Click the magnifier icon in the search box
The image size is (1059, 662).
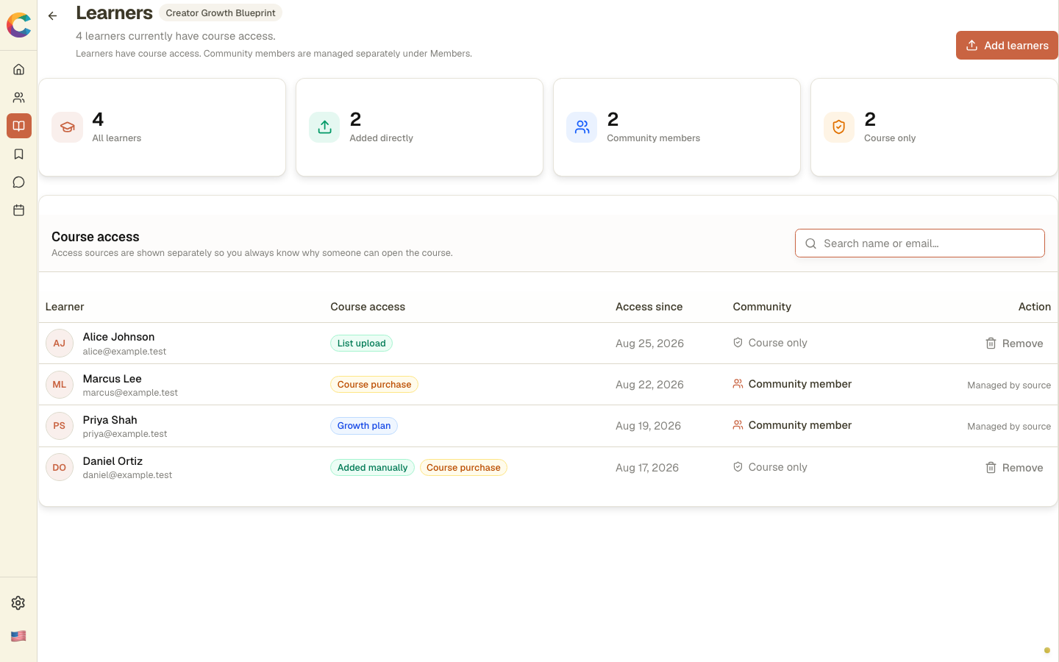(x=810, y=243)
